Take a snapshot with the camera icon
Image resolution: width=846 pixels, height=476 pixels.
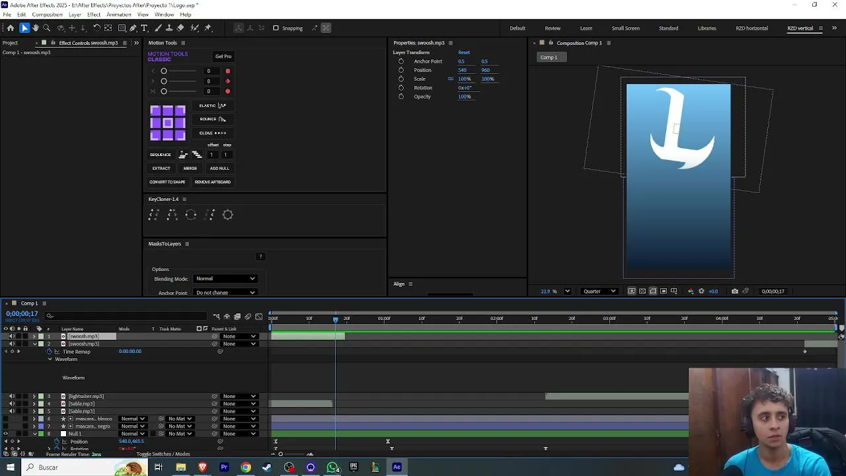(734, 291)
